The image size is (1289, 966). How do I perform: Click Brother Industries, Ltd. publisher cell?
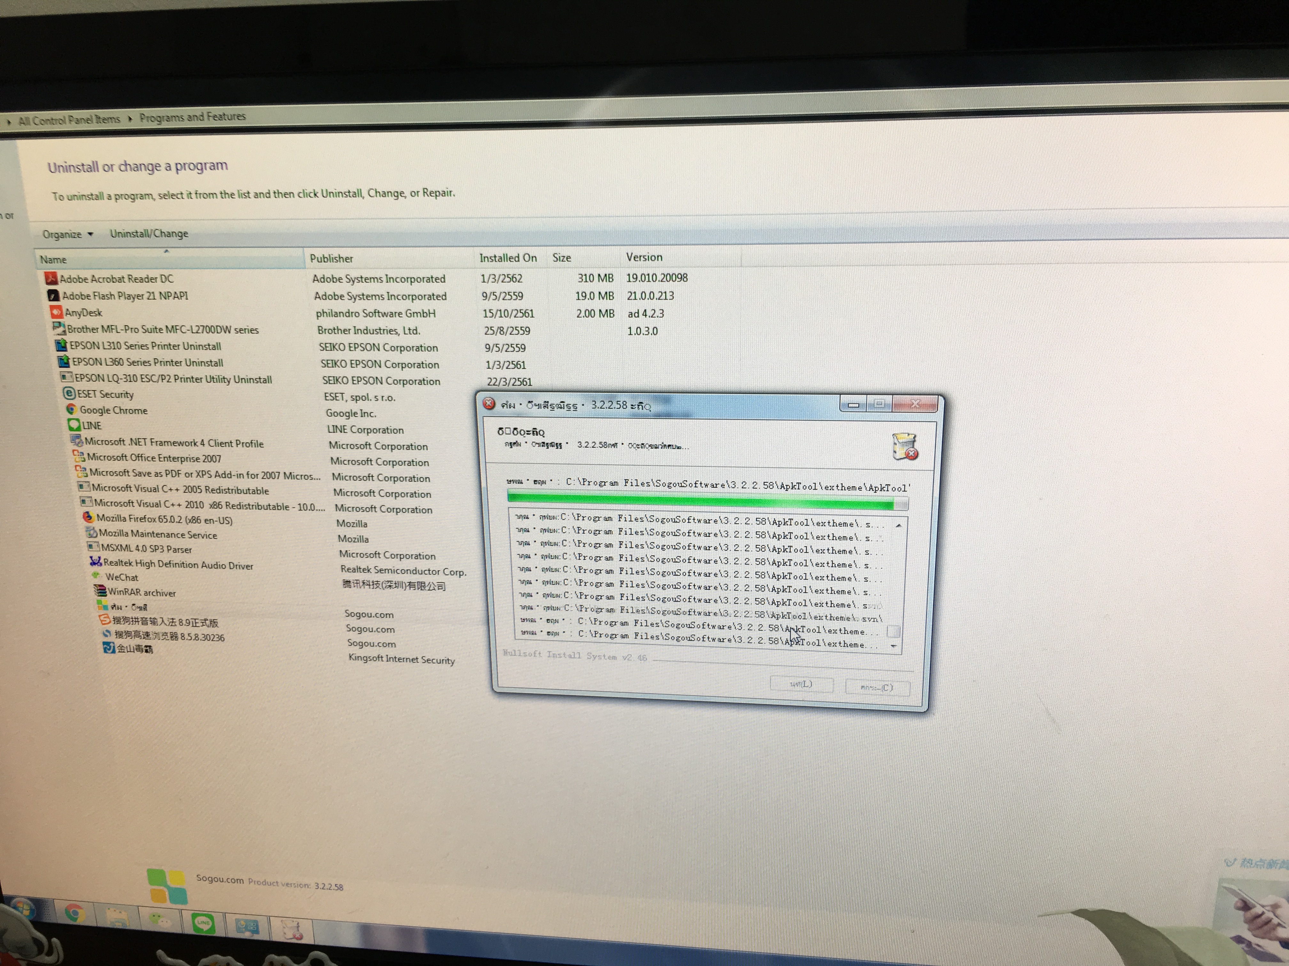(x=369, y=330)
